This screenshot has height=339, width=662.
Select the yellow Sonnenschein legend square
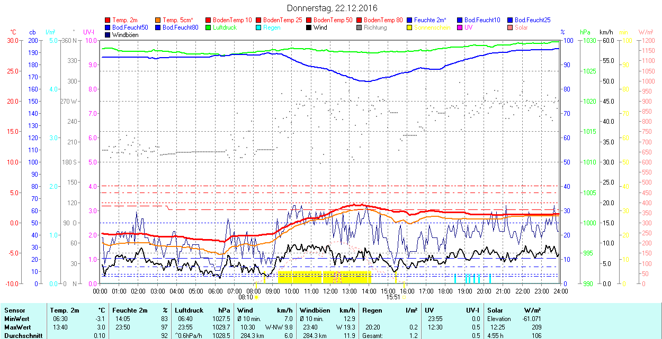coord(410,28)
